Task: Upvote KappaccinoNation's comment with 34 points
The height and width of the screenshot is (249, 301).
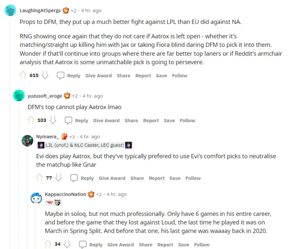Action: coord(48,244)
